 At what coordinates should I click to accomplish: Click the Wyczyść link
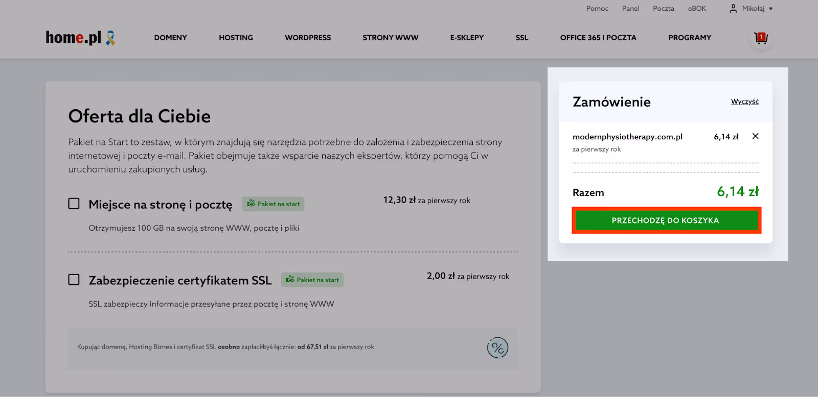click(x=744, y=102)
